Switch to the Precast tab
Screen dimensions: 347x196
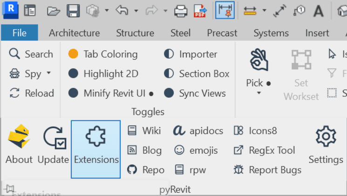pos(222,33)
